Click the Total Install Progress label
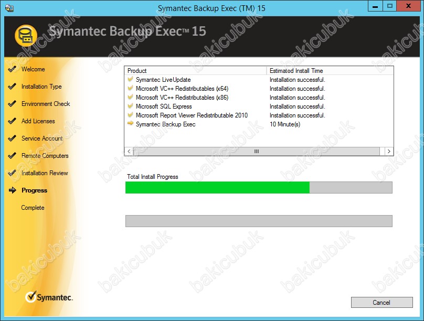Image resolution: width=424 pixels, height=321 pixels. tap(153, 177)
